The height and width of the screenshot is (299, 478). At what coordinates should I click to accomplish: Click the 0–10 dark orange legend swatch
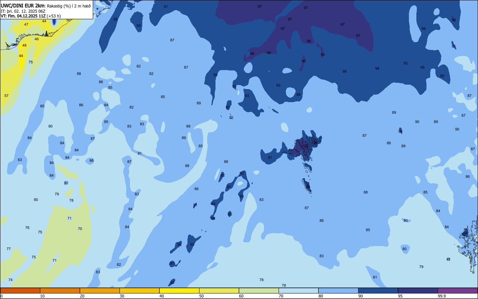click(x=20, y=290)
